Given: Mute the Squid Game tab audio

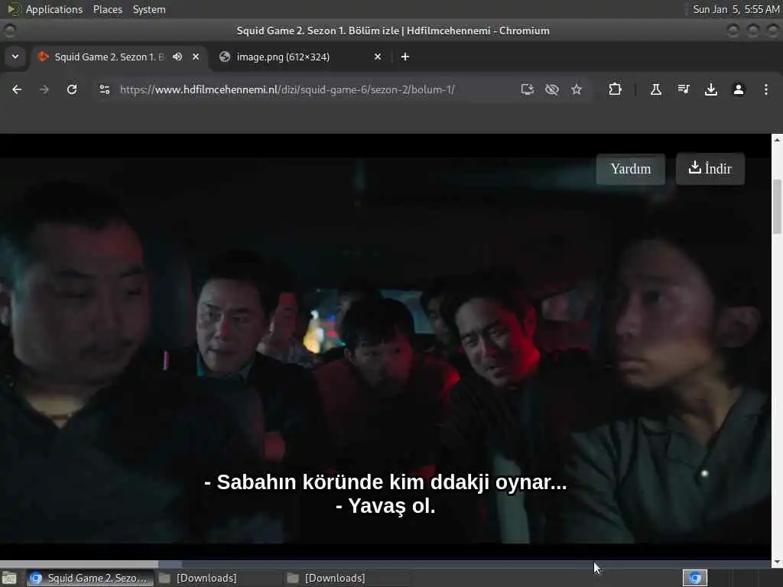Looking at the screenshot, I should click(x=177, y=57).
